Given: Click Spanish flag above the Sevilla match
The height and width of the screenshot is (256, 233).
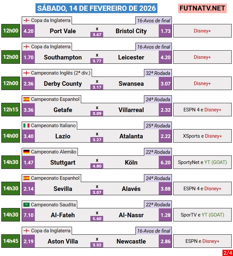Looking at the screenshot, I should [x=26, y=178].
